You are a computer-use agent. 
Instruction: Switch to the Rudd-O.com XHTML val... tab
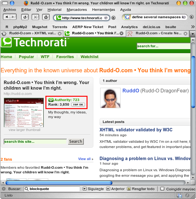coord(32,34)
